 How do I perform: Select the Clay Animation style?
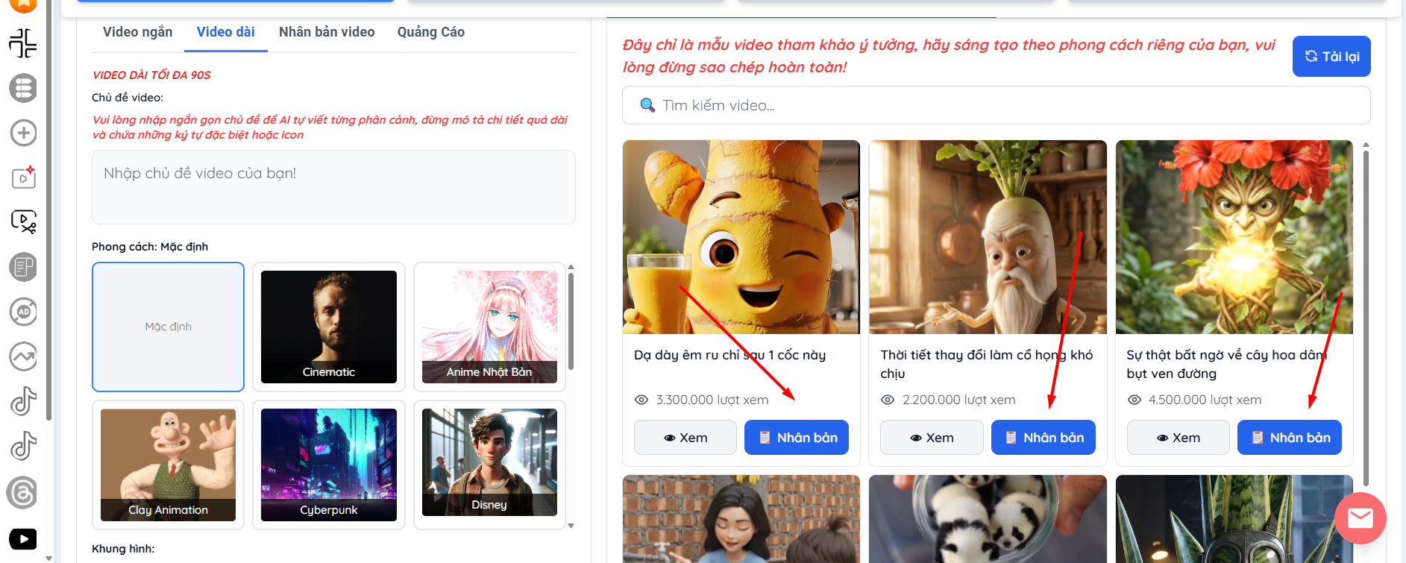click(x=168, y=465)
